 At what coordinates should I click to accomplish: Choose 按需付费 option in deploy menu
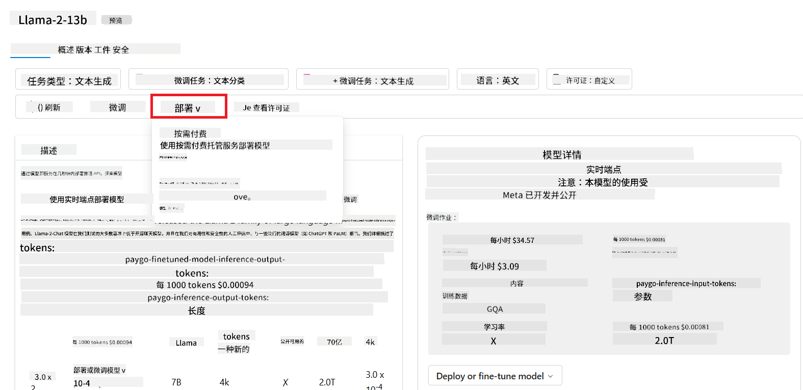tap(190, 133)
